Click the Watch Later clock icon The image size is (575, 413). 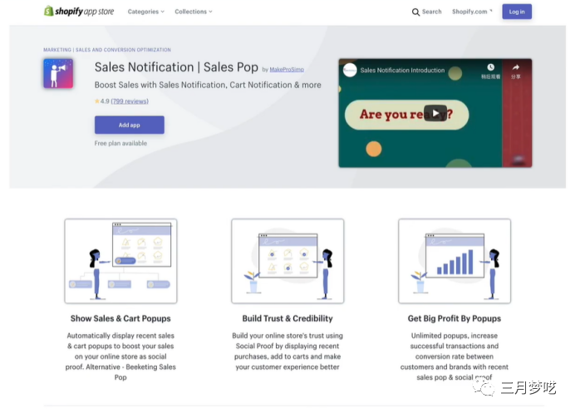(490, 67)
